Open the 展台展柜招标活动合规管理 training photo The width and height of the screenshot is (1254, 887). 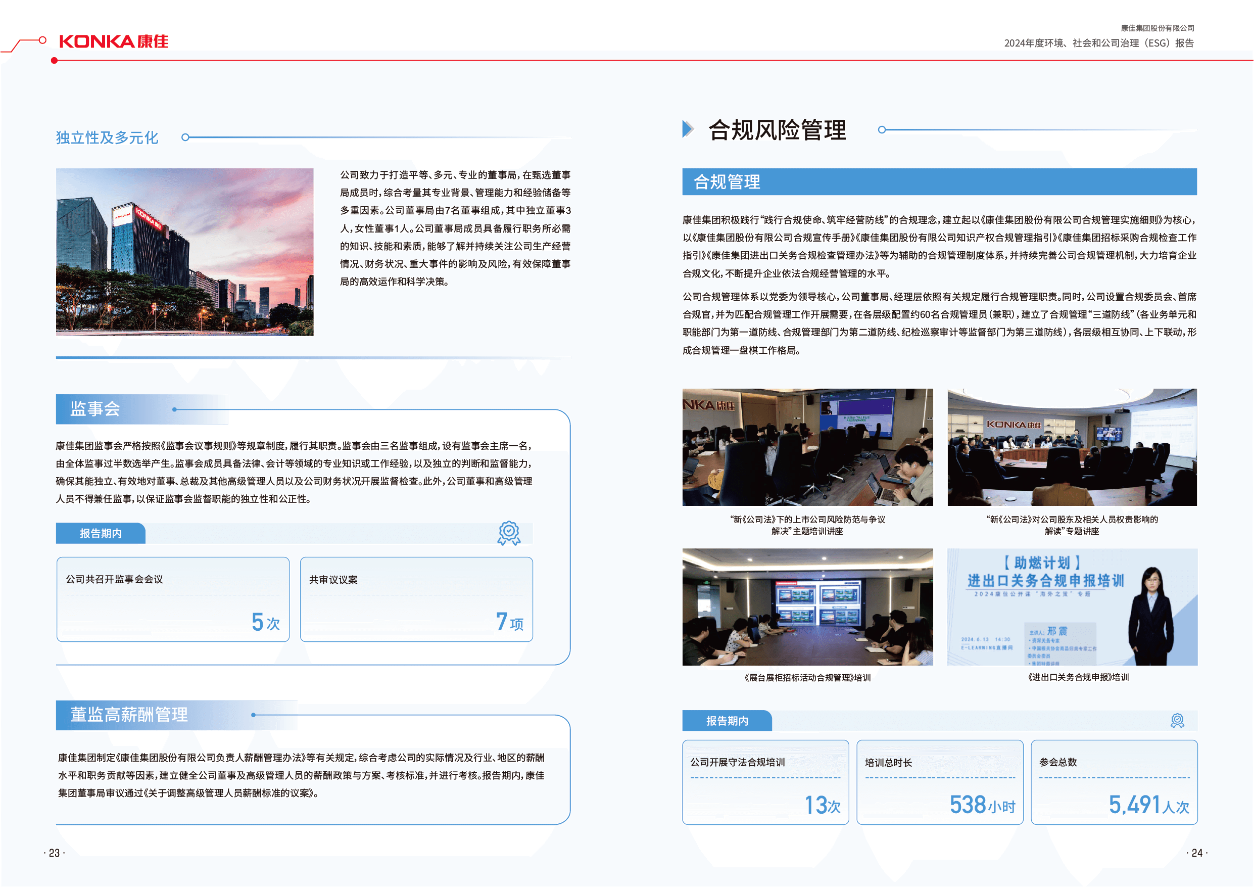click(807, 606)
